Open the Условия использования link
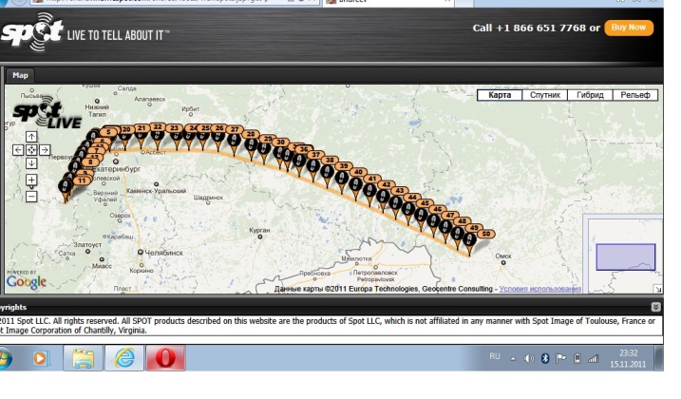The height and width of the screenshot is (399, 681). coord(539,289)
